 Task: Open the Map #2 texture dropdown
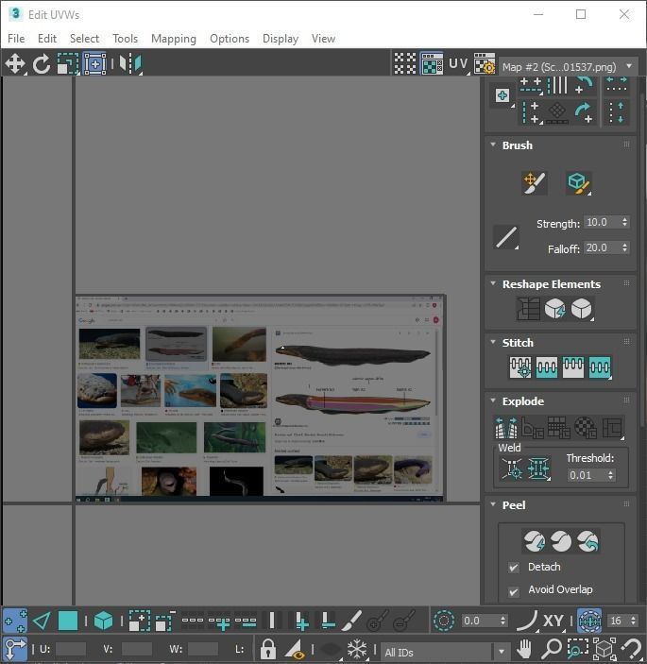pyautogui.click(x=568, y=66)
